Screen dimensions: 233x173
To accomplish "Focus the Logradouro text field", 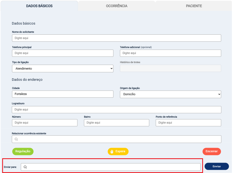I will point(116,110).
